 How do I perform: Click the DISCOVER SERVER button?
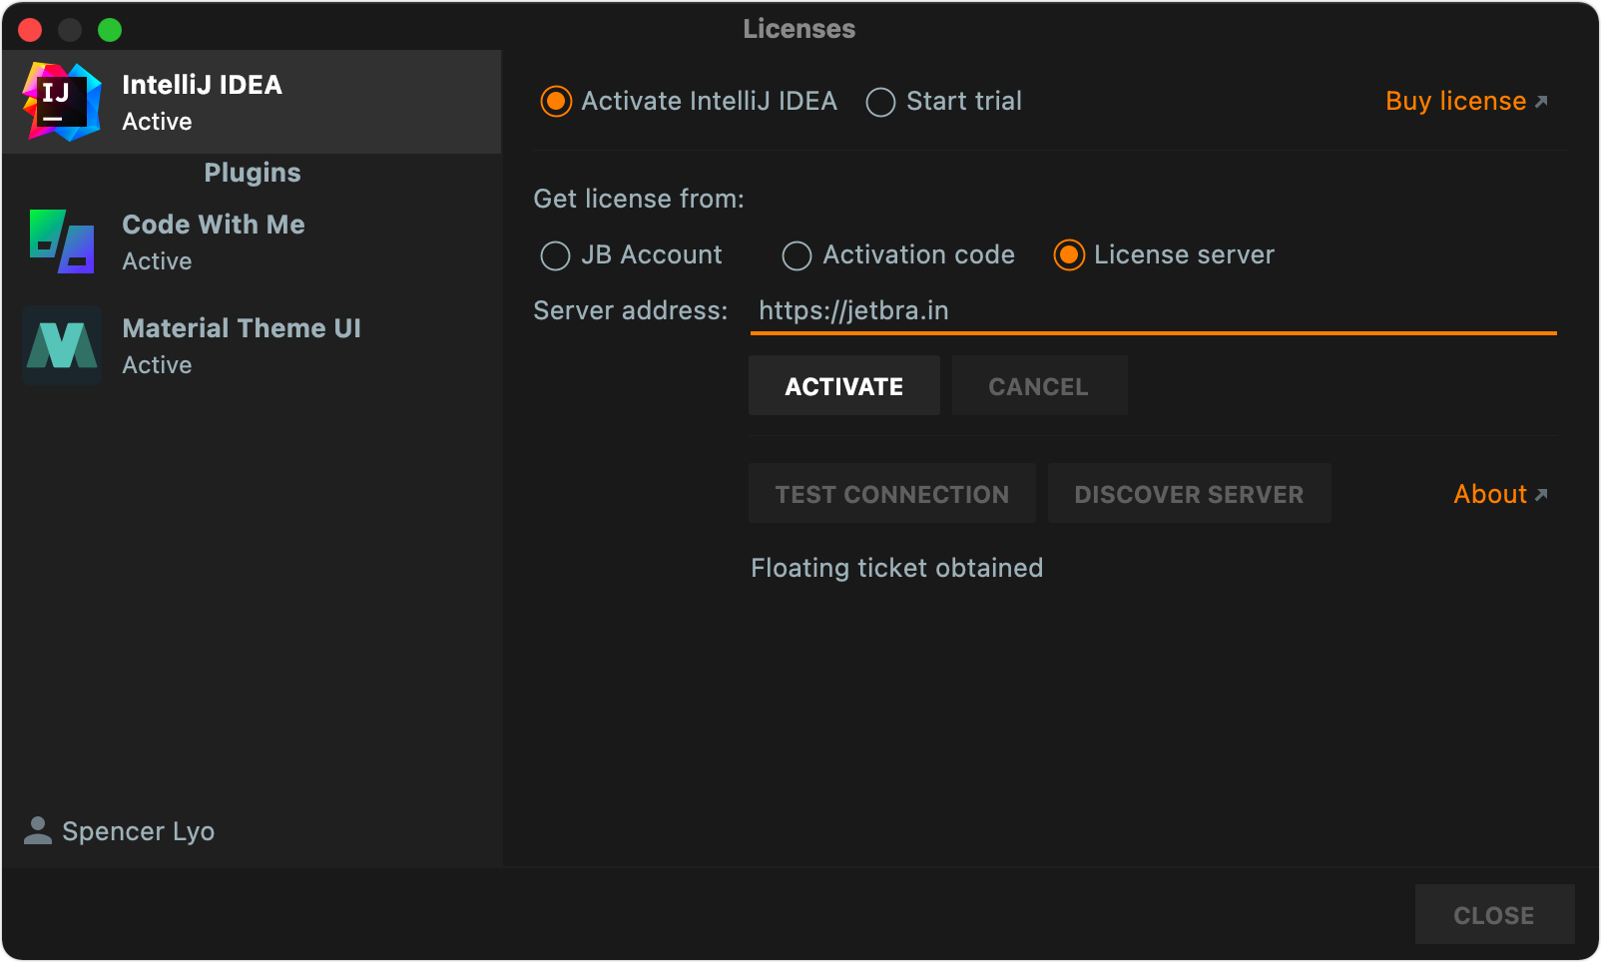point(1189,494)
